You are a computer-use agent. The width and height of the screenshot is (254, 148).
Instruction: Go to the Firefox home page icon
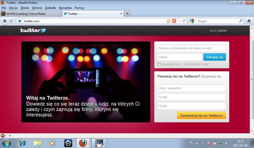(249, 21)
